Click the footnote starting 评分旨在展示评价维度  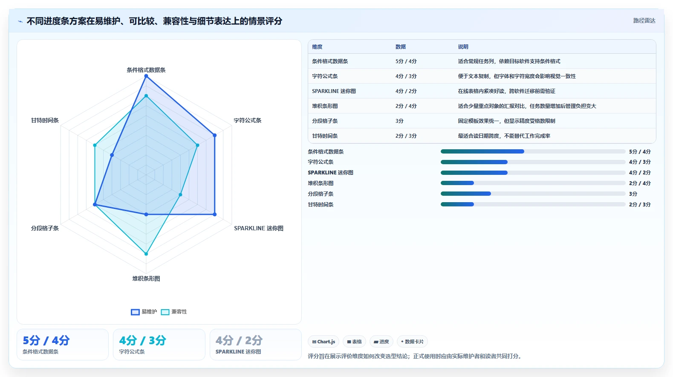pos(414,356)
